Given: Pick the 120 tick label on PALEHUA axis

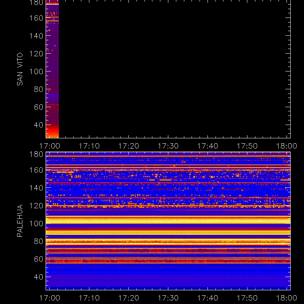Looking at the screenshot, I should pyautogui.click(x=36, y=206).
